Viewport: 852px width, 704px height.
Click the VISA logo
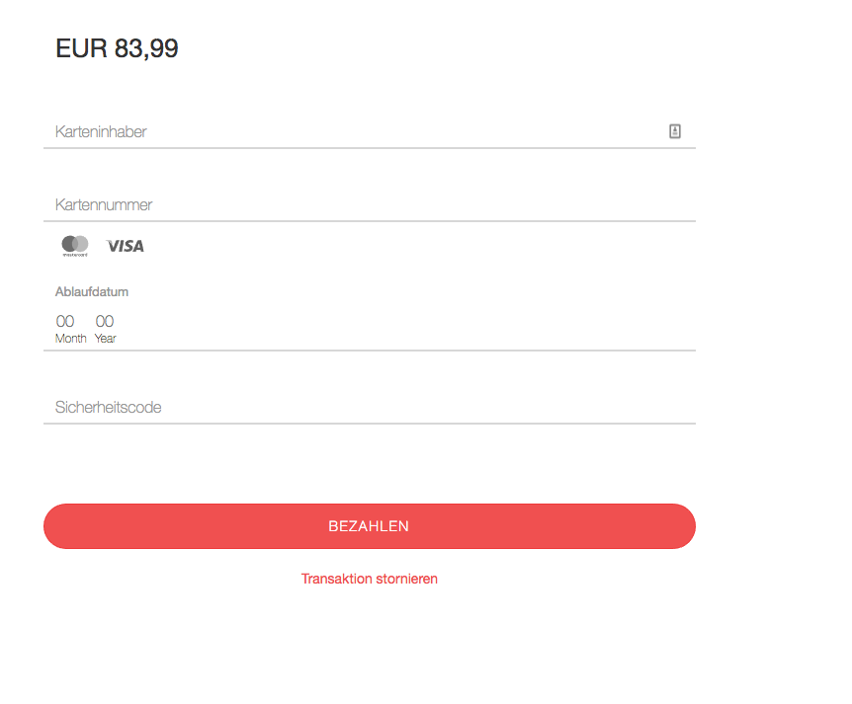tap(125, 246)
